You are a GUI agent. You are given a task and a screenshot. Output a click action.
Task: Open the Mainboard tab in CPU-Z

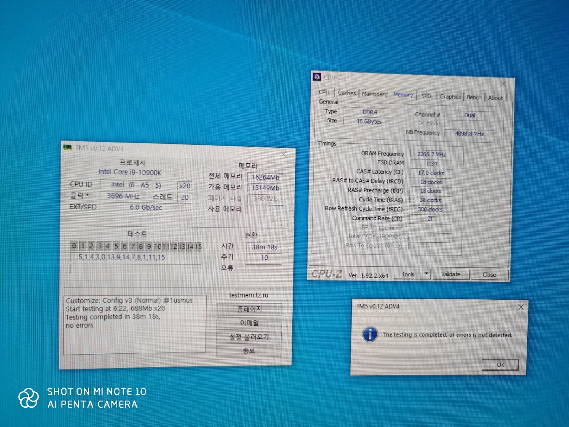pos(374,94)
